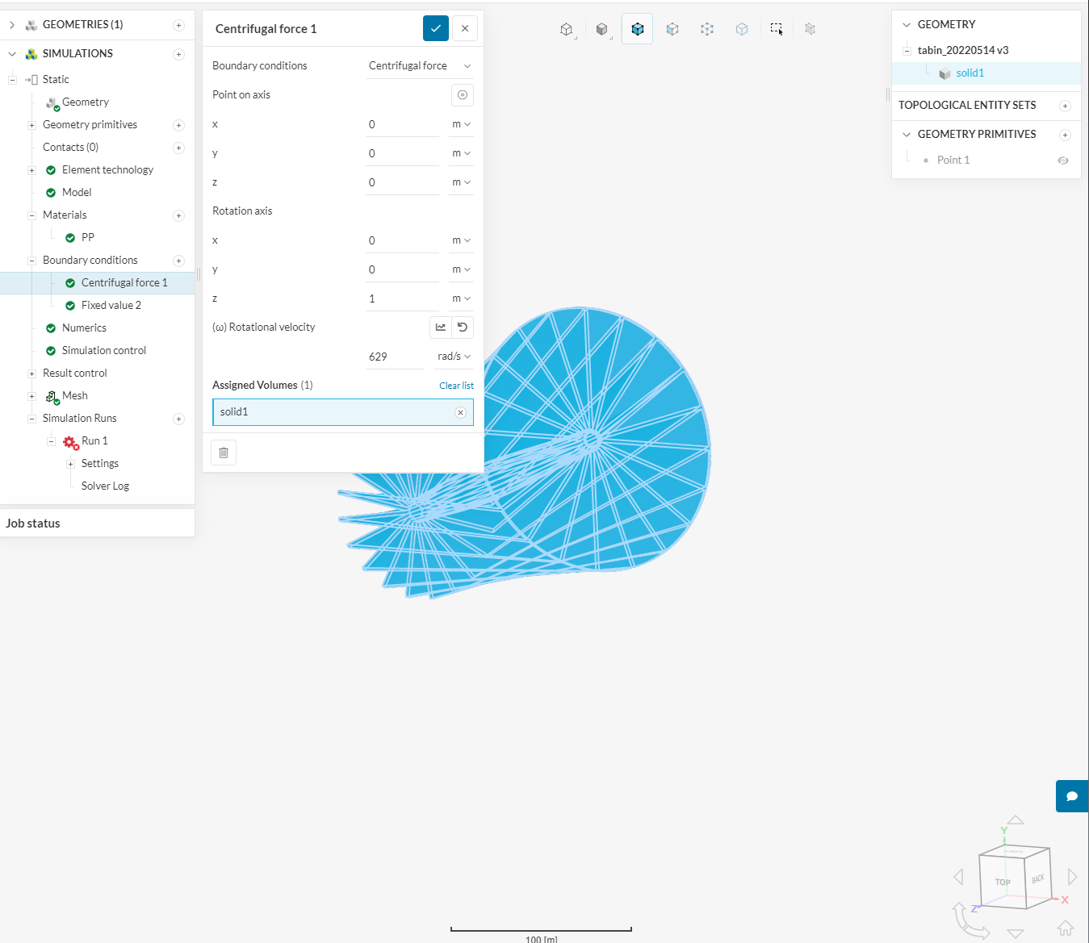Rotate the view cube to the left
The height and width of the screenshot is (943, 1089).
pos(959,877)
